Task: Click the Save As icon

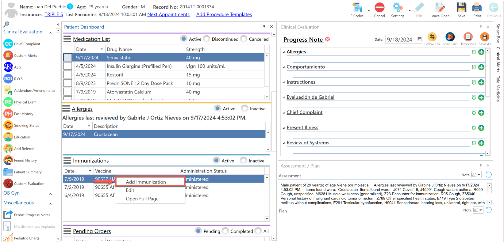Action: [x=485, y=37]
